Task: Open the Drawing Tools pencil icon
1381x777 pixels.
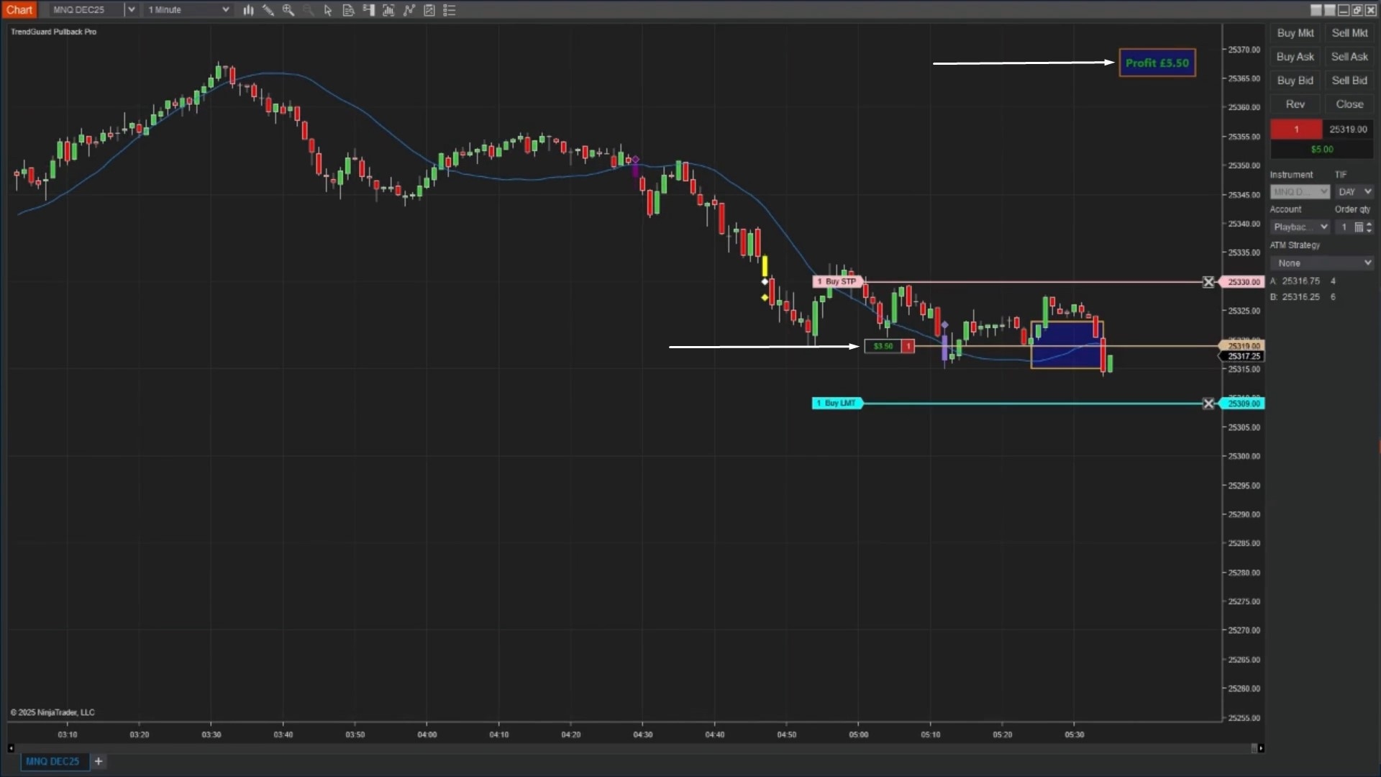Action: click(268, 10)
